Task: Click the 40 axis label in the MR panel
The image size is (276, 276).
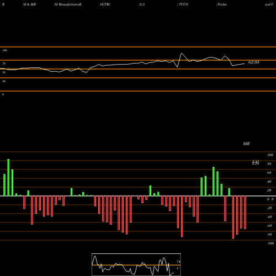Action: point(269,182)
